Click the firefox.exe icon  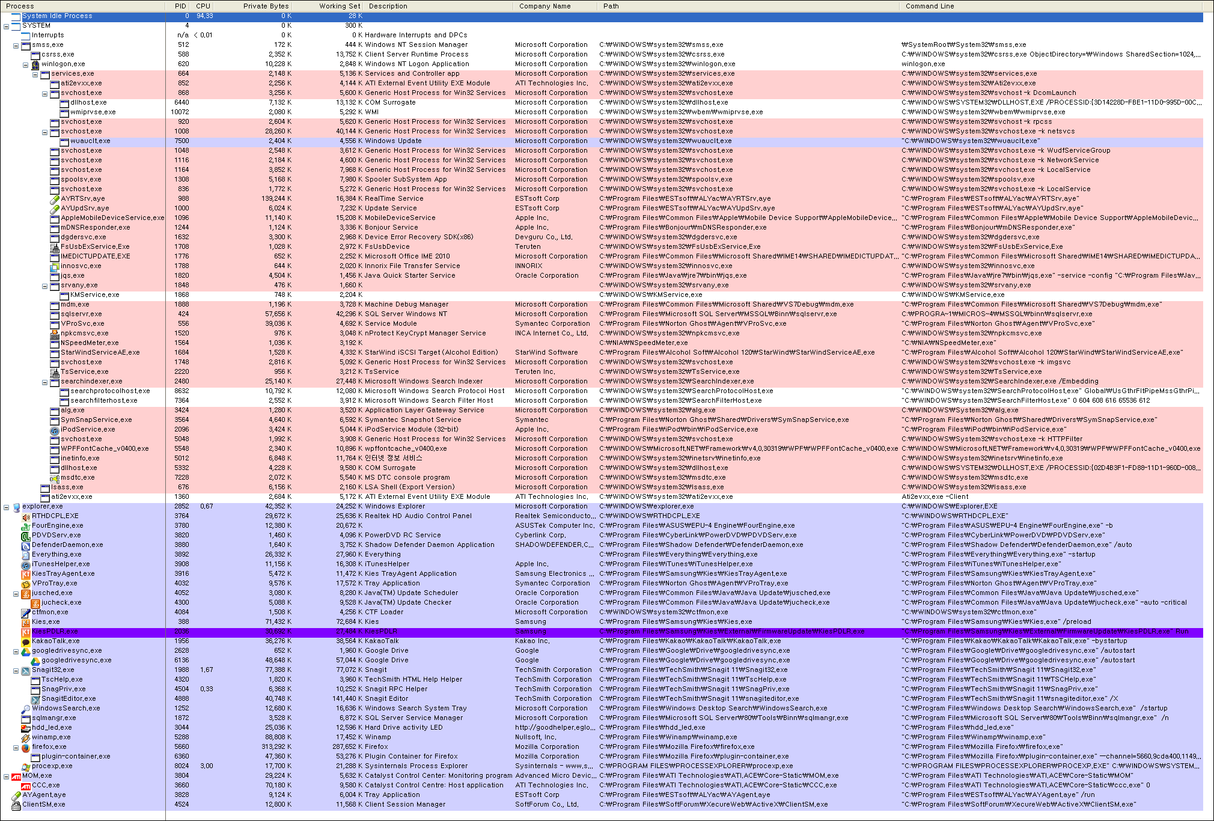tap(26, 747)
